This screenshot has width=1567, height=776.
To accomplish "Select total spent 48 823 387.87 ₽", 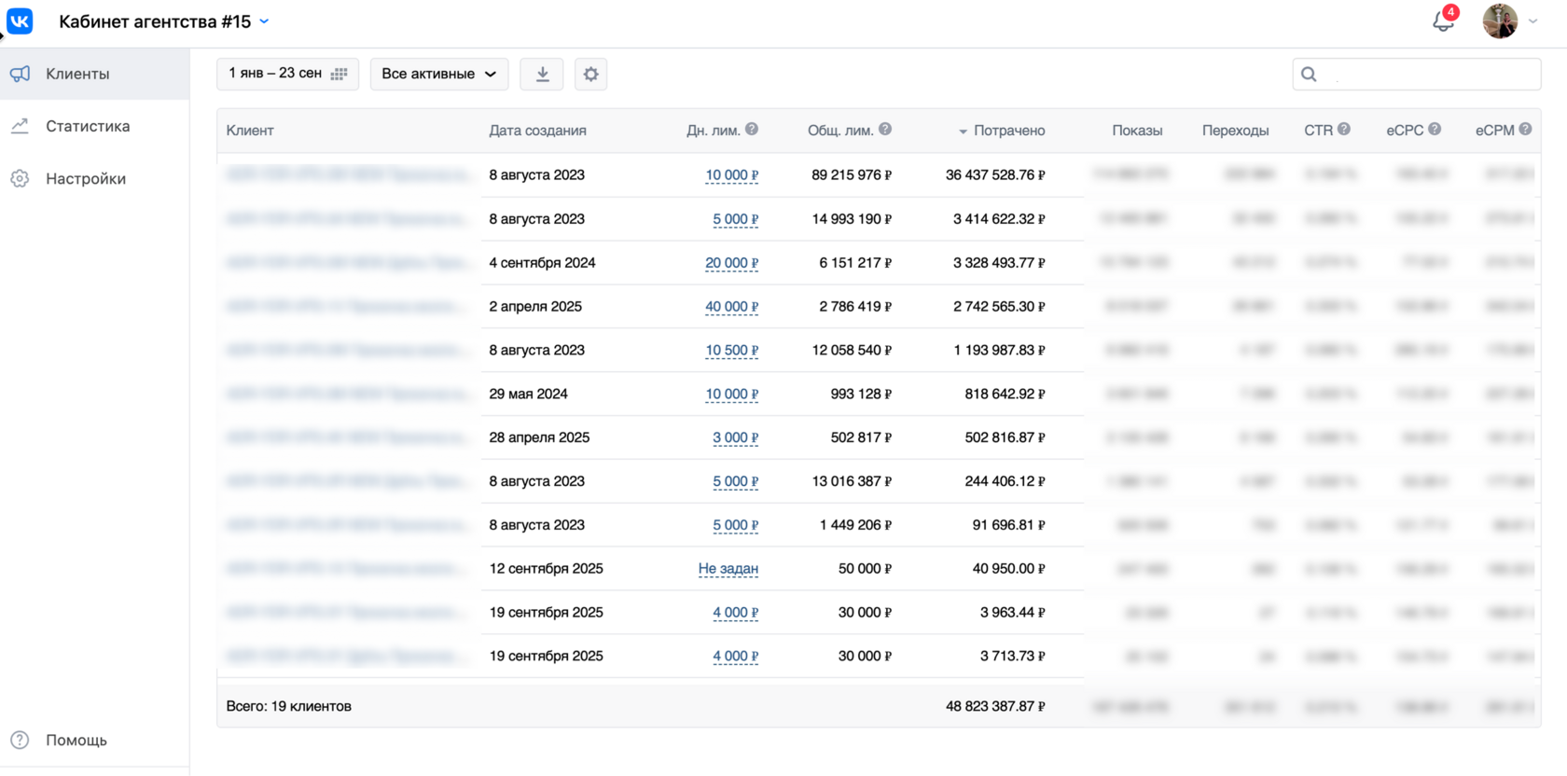I will (995, 707).
